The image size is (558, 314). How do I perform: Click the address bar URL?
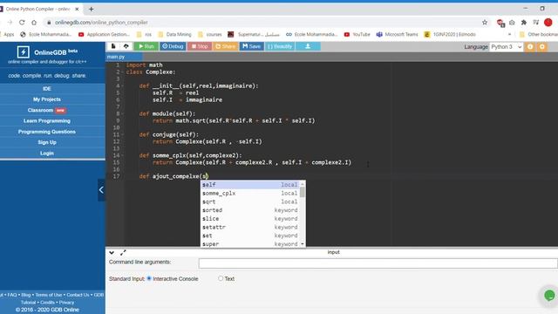coord(101,23)
